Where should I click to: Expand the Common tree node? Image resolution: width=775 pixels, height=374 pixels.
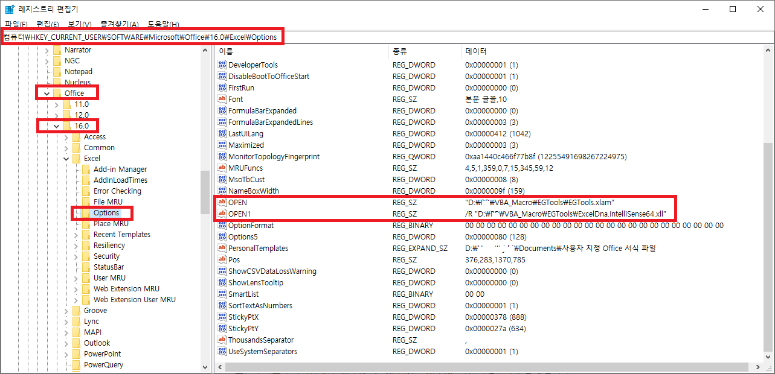[x=66, y=148]
